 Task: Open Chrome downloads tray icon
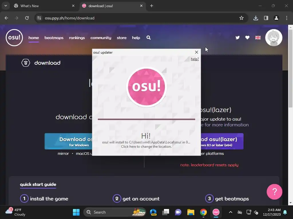(256, 18)
